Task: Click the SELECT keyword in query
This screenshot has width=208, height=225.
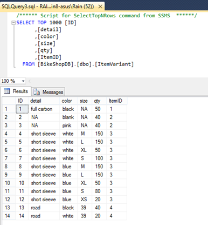Action: (25, 23)
